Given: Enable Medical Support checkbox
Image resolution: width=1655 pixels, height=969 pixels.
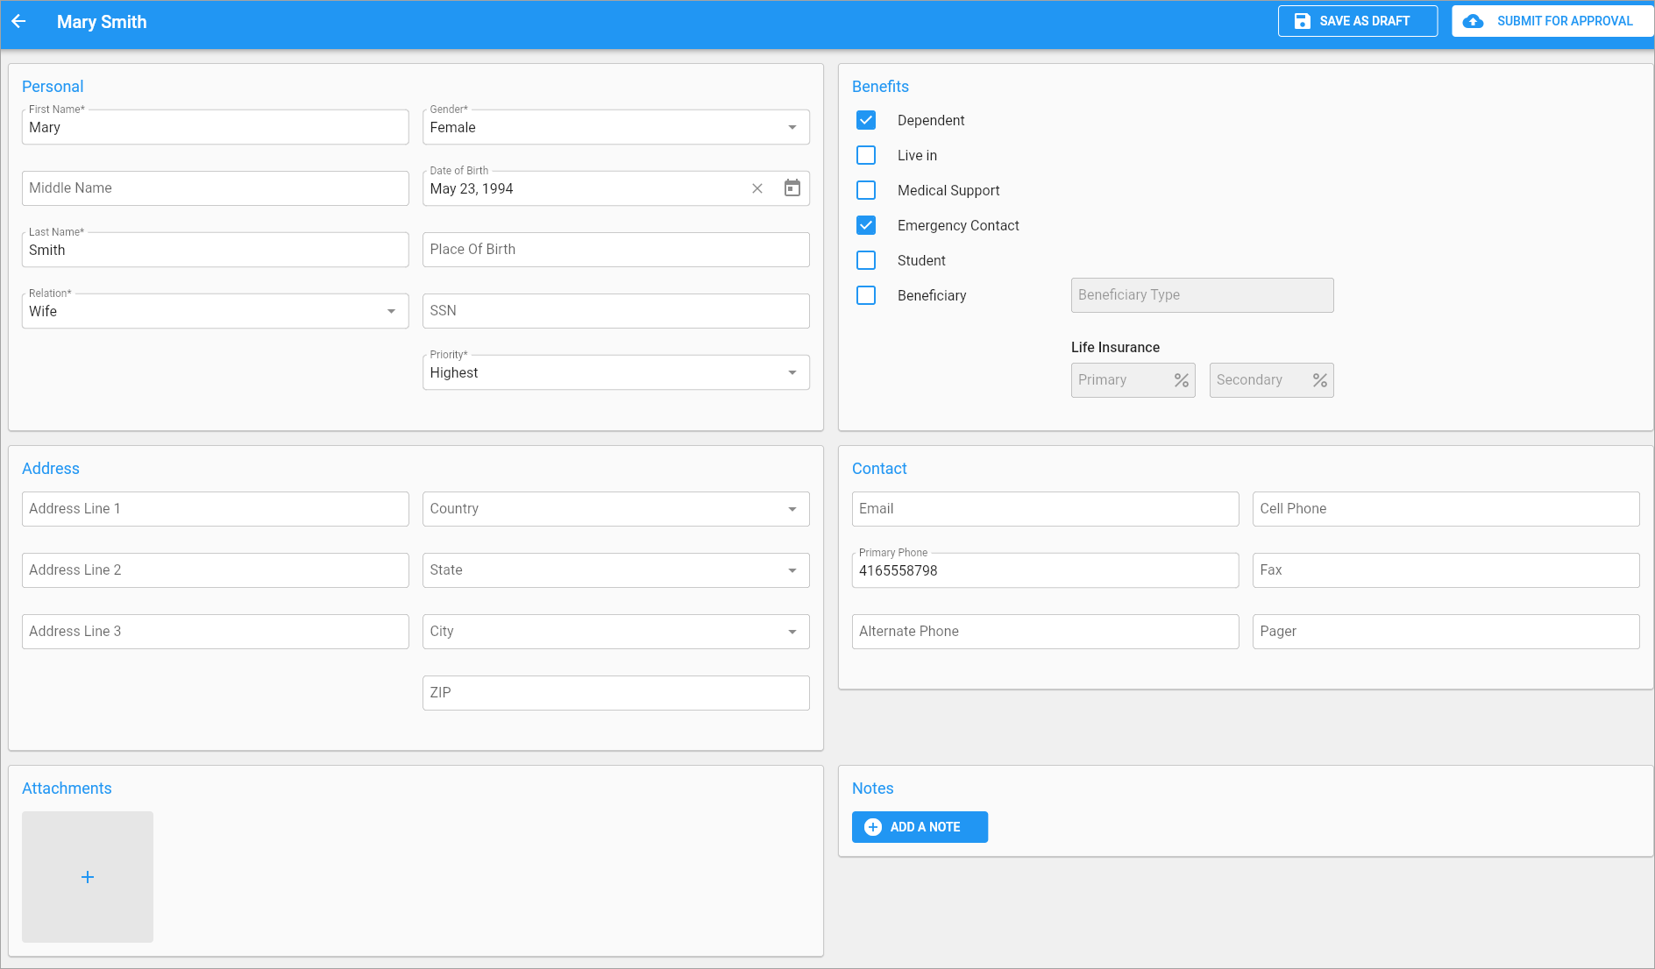Looking at the screenshot, I should pos(866,190).
